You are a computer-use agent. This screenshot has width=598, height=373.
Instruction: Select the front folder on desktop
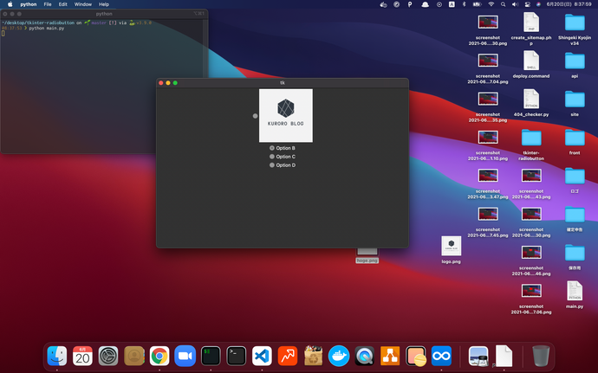click(x=575, y=142)
